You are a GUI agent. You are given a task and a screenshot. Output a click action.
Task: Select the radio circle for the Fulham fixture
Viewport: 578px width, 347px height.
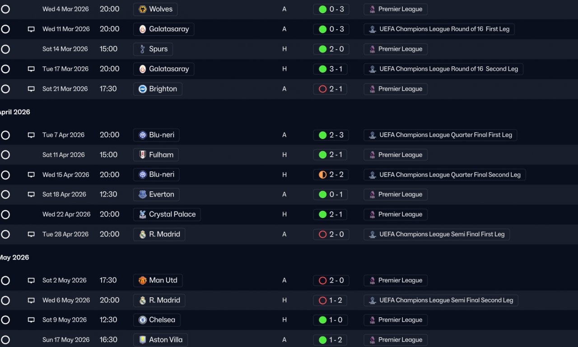[5, 155]
